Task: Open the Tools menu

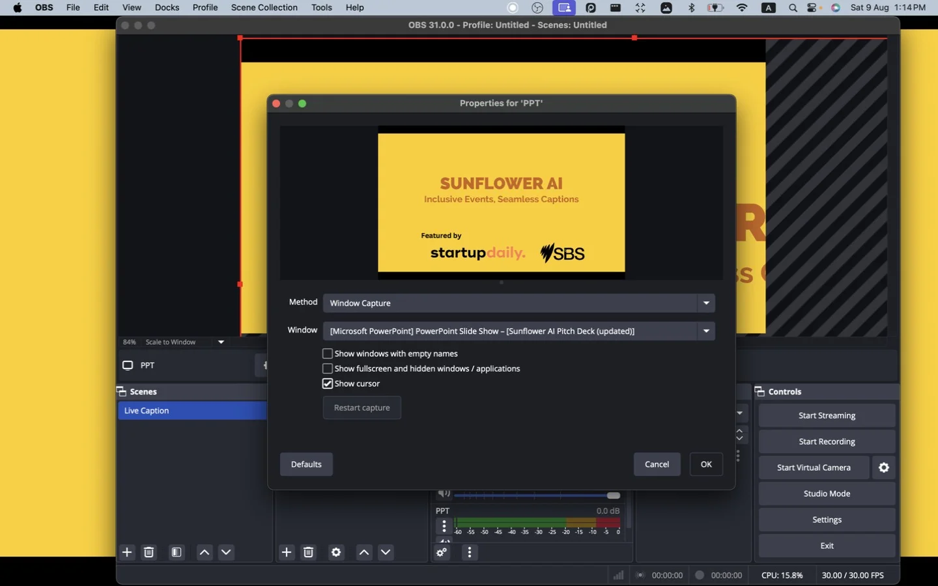Action: click(x=322, y=8)
